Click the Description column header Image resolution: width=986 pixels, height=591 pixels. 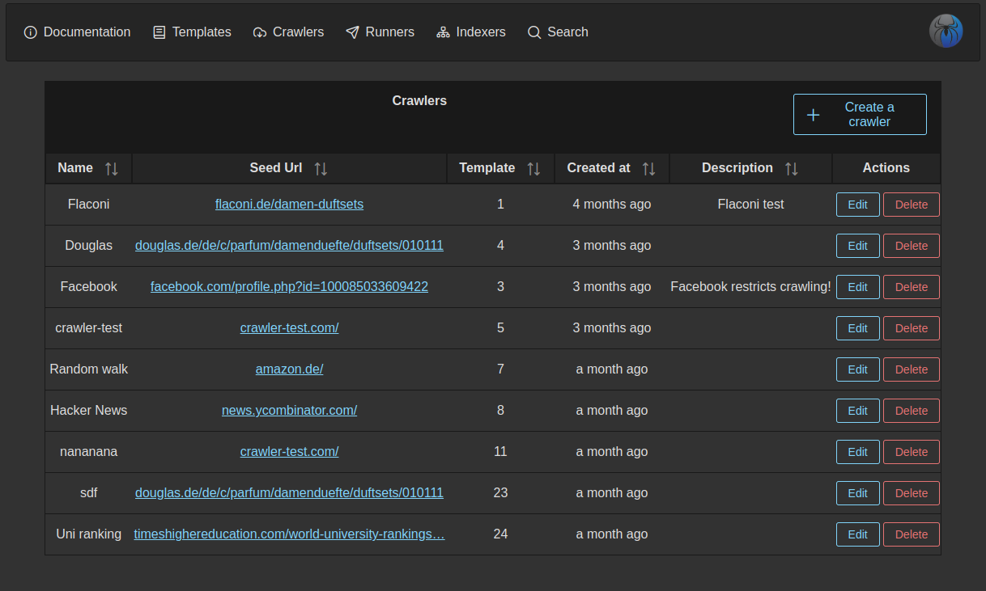pos(750,168)
